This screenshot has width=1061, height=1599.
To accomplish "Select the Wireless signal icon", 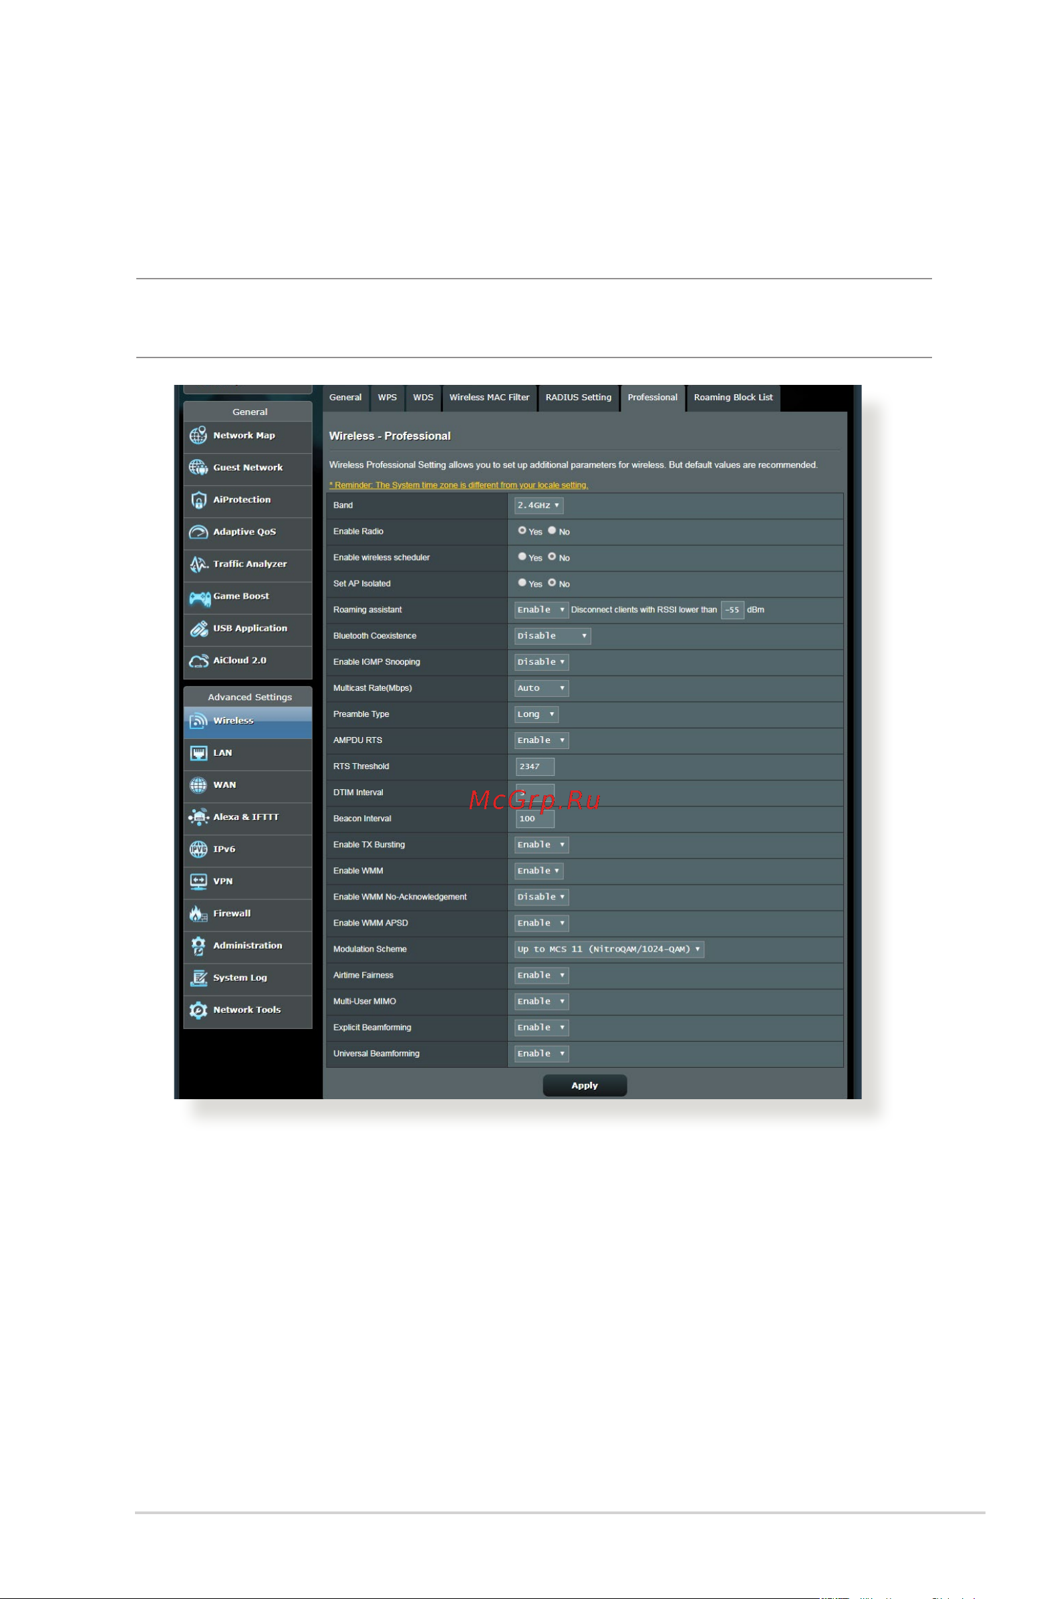I will pyautogui.click(x=198, y=721).
